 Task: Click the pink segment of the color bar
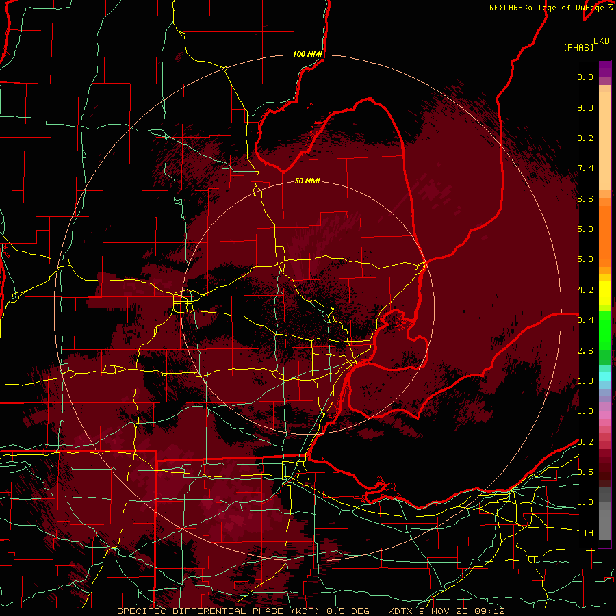604,415
